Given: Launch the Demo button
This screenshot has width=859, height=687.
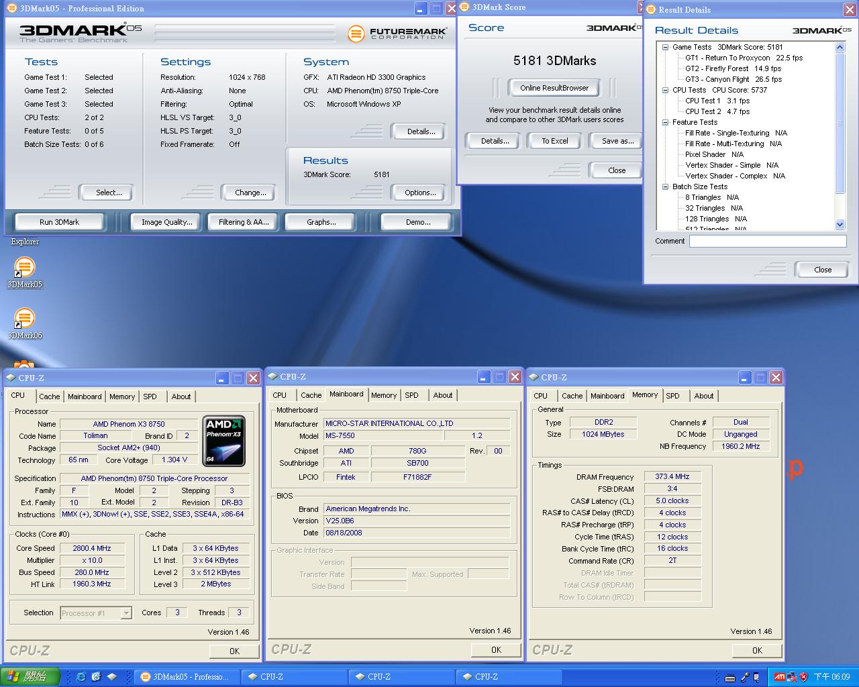Looking at the screenshot, I should pyautogui.click(x=417, y=222).
